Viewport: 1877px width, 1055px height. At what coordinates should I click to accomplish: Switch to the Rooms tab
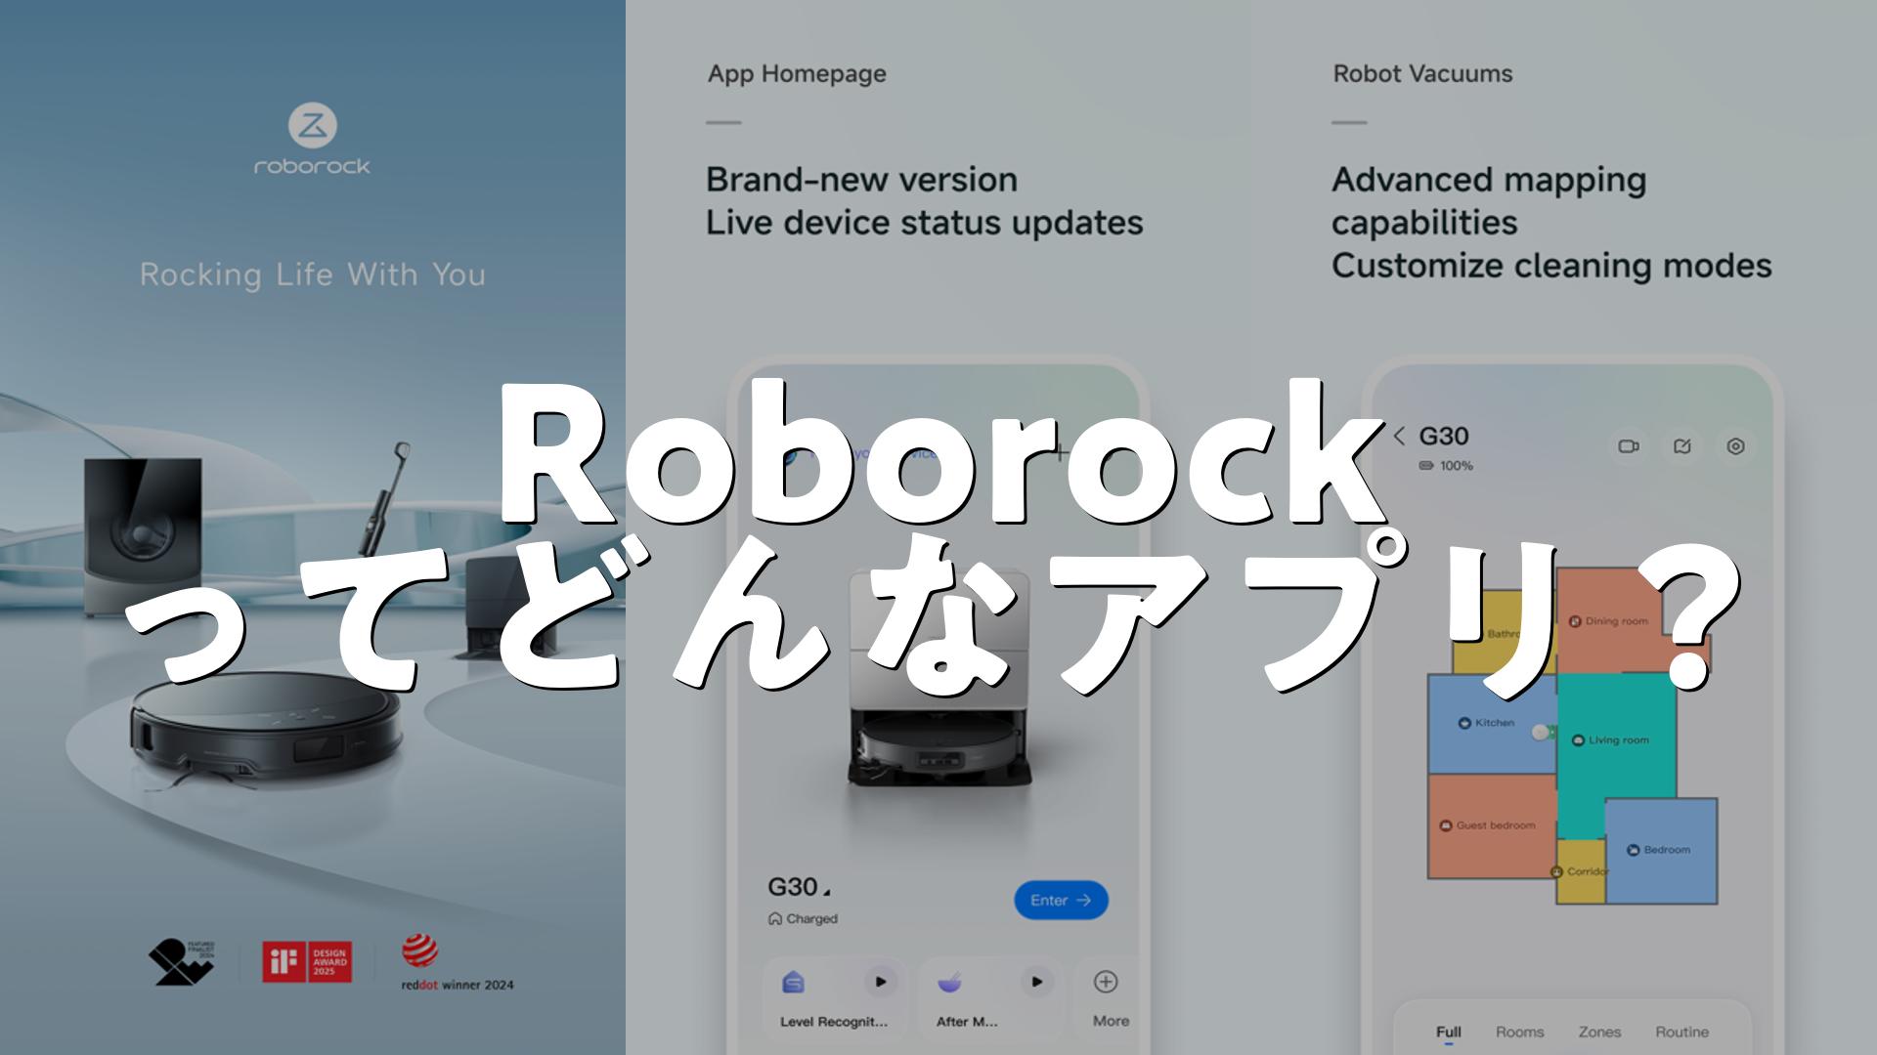[1519, 1032]
